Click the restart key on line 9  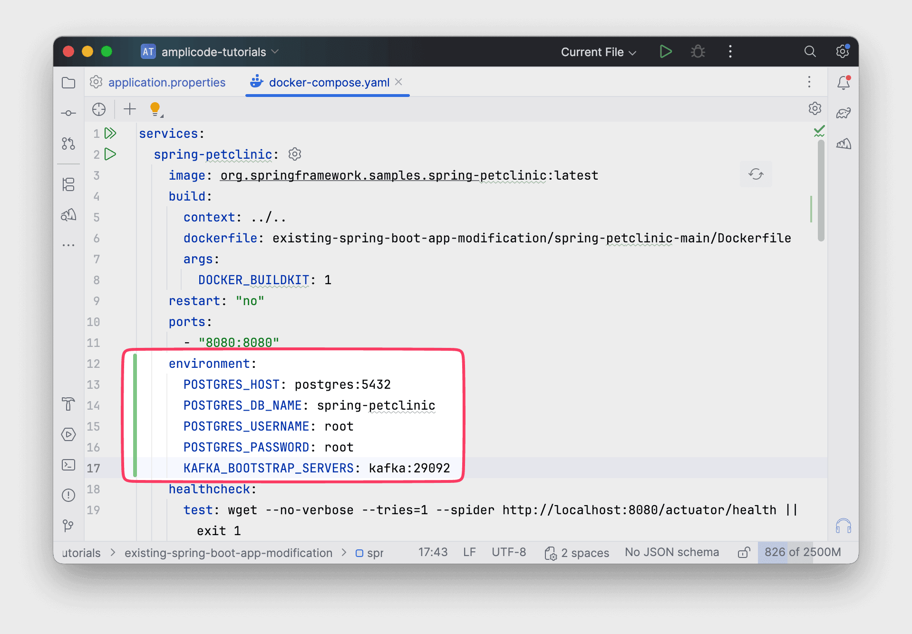[x=194, y=301]
